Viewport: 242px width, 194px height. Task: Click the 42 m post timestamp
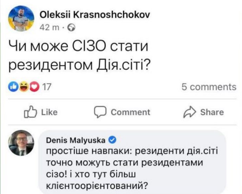click(49, 28)
